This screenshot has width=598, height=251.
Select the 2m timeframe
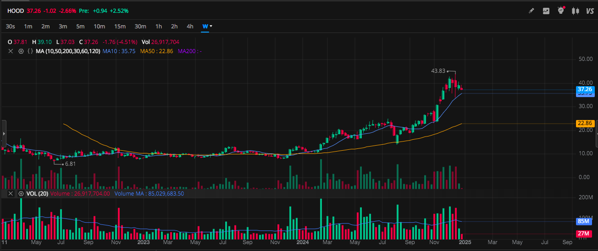tap(45, 26)
